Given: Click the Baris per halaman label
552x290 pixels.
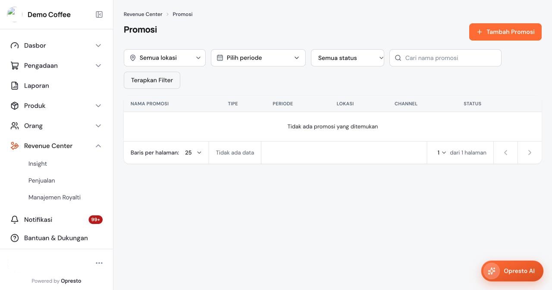Looking at the screenshot, I should click(155, 152).
